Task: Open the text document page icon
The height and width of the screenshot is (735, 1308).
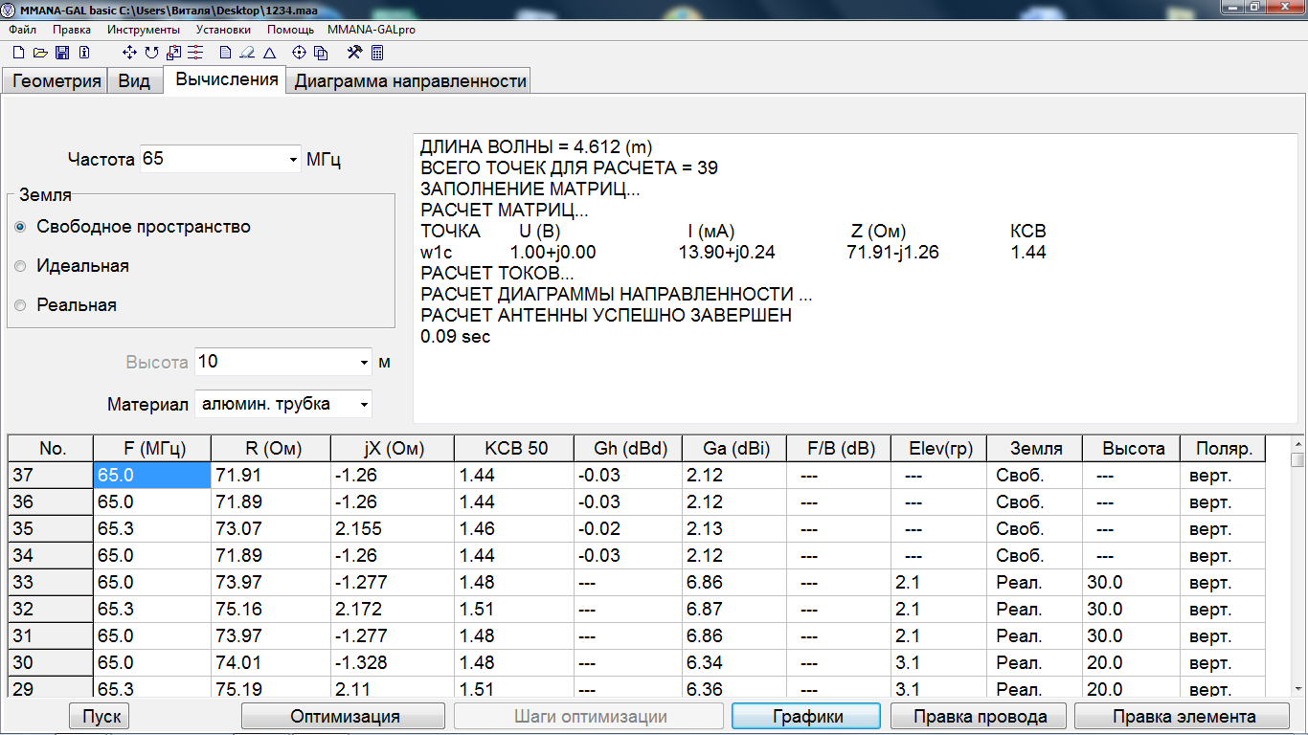Action: pyautogui.click(x=226, y=53)
